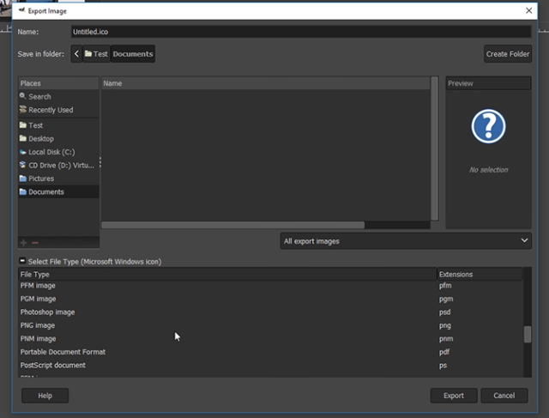Open the All export images filter dropdown
This screenshot has width=549, height=418.
(406, 241)
